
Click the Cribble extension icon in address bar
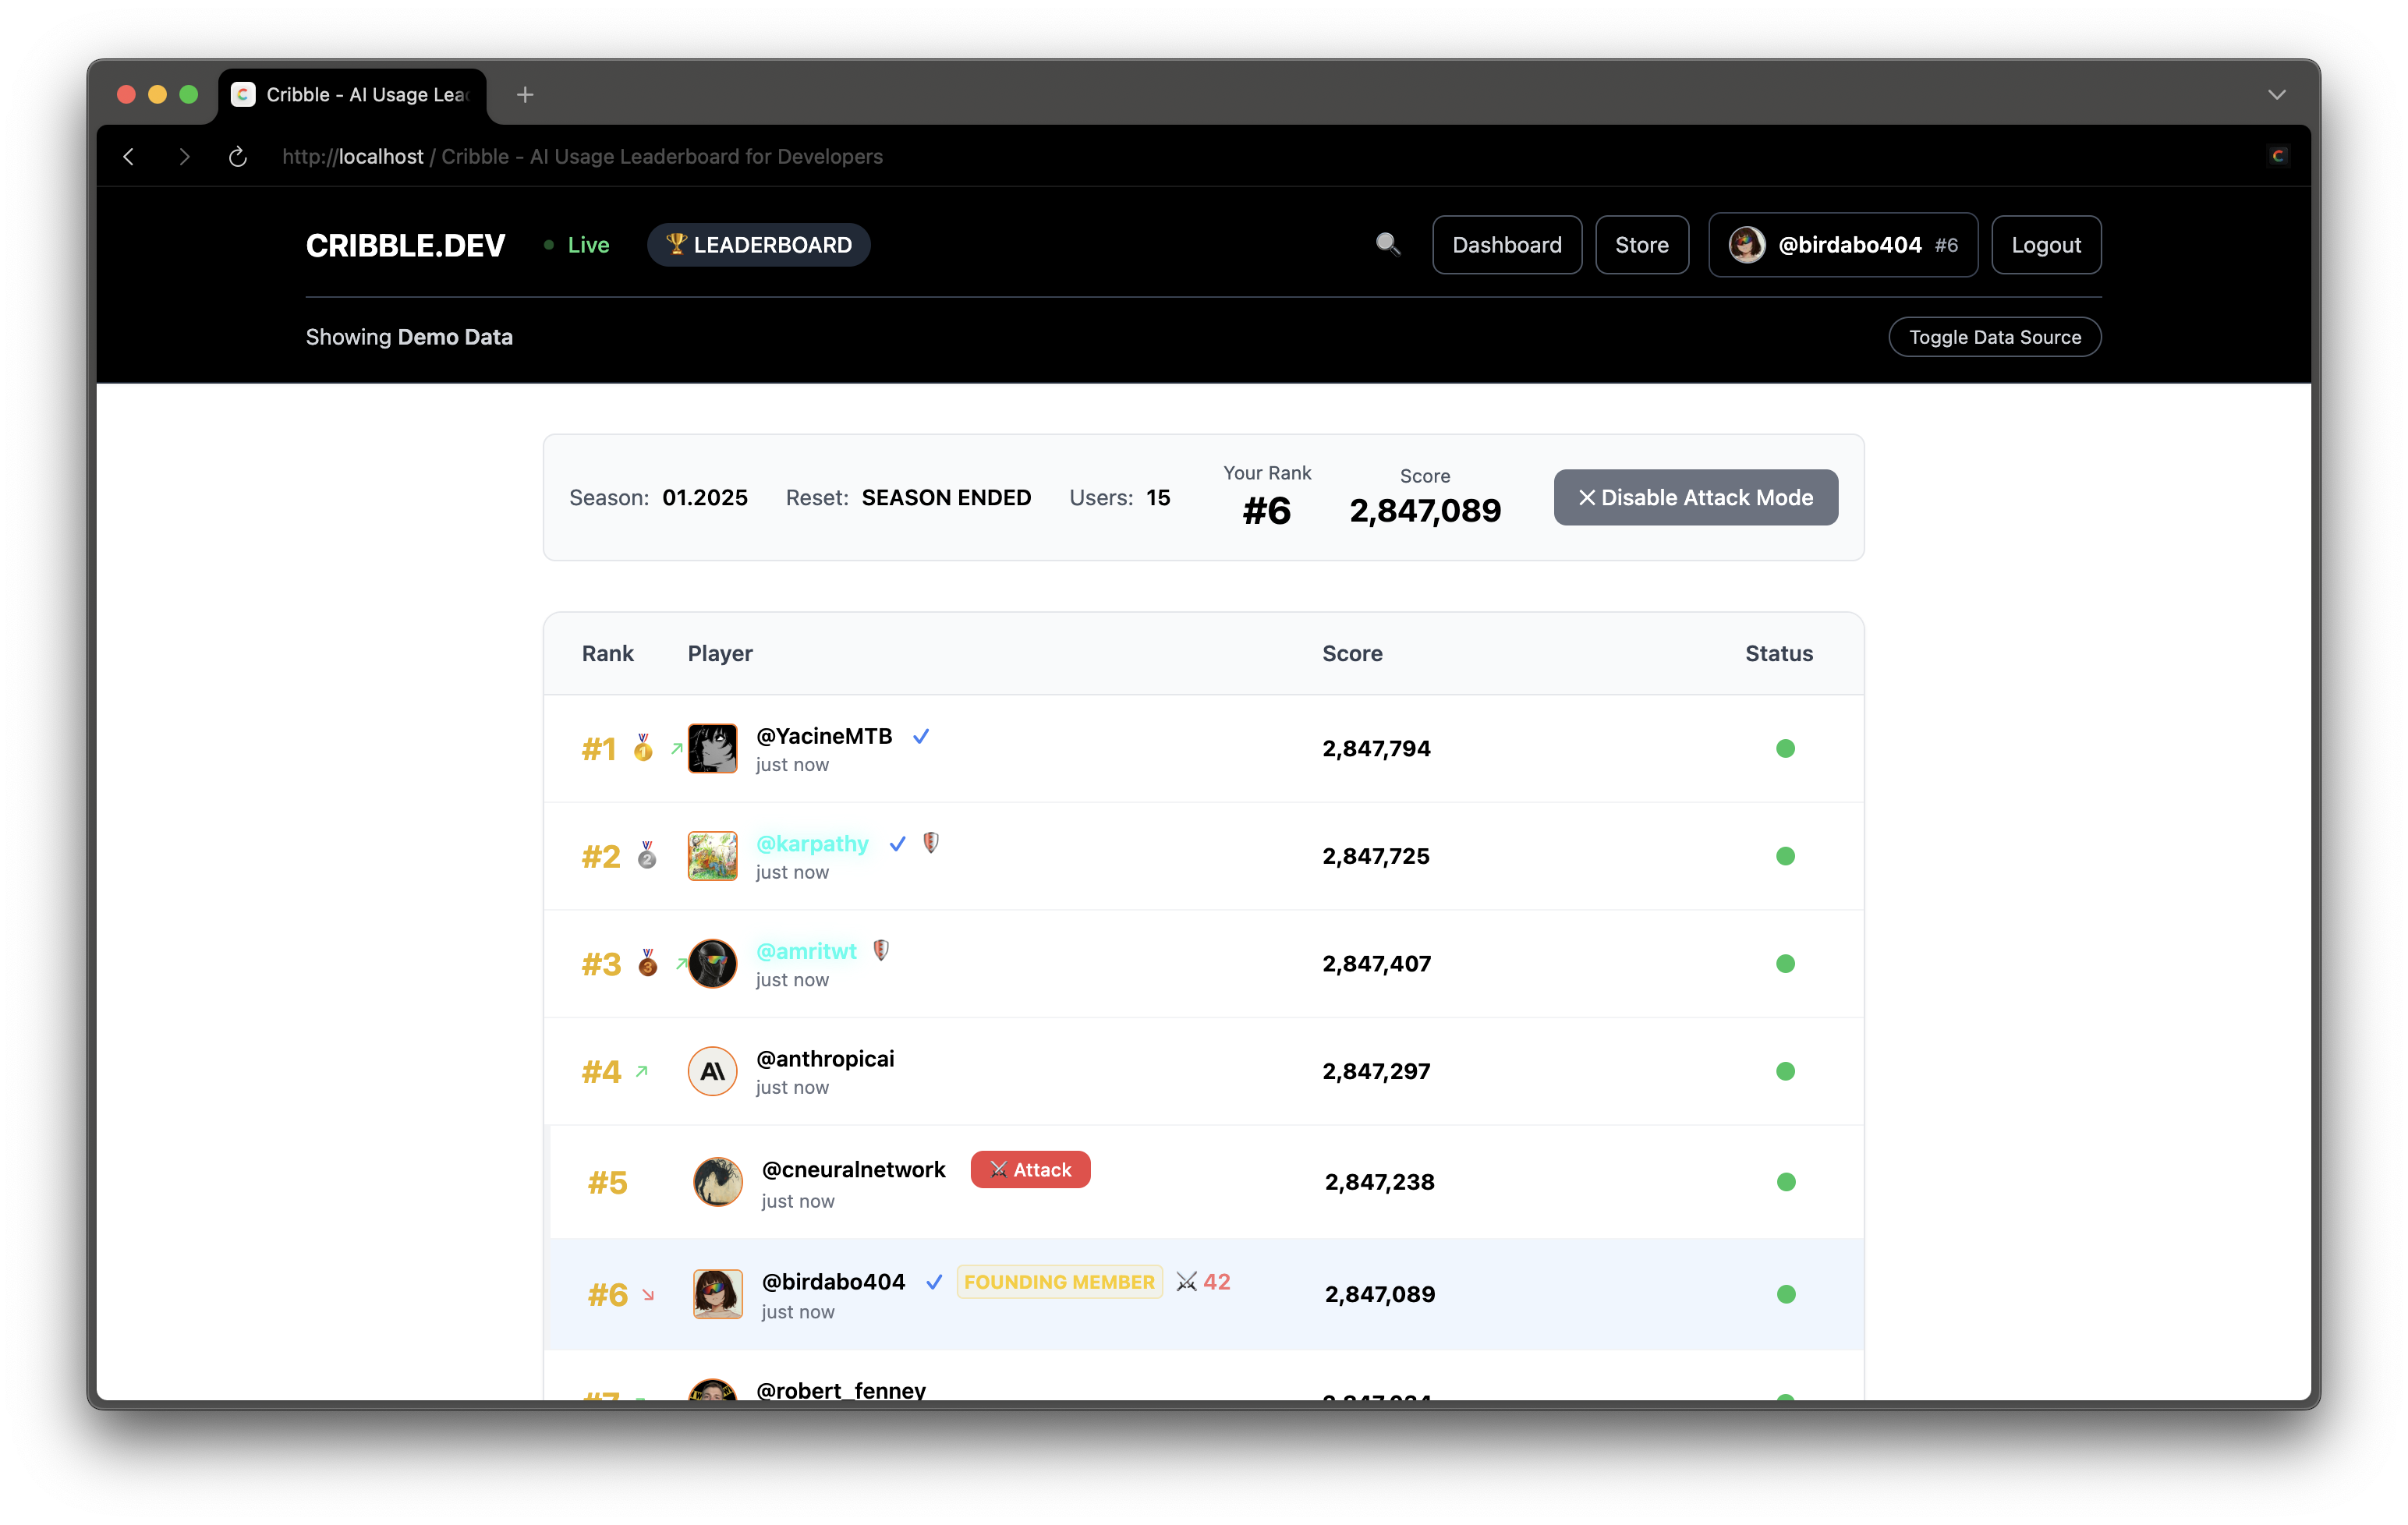point(2278,155)
